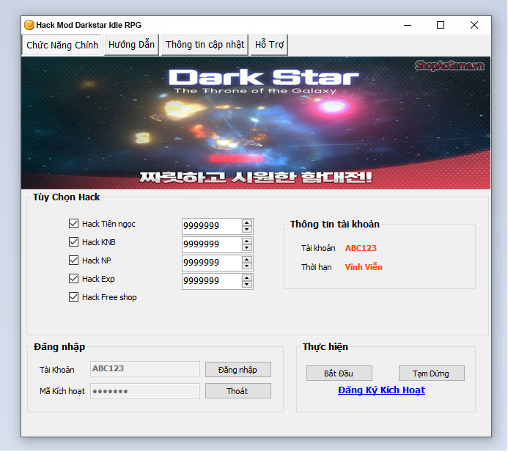The image size is (508, 452).
Task: Click the ABC123 account name text
Action: [x=361, y=248]
